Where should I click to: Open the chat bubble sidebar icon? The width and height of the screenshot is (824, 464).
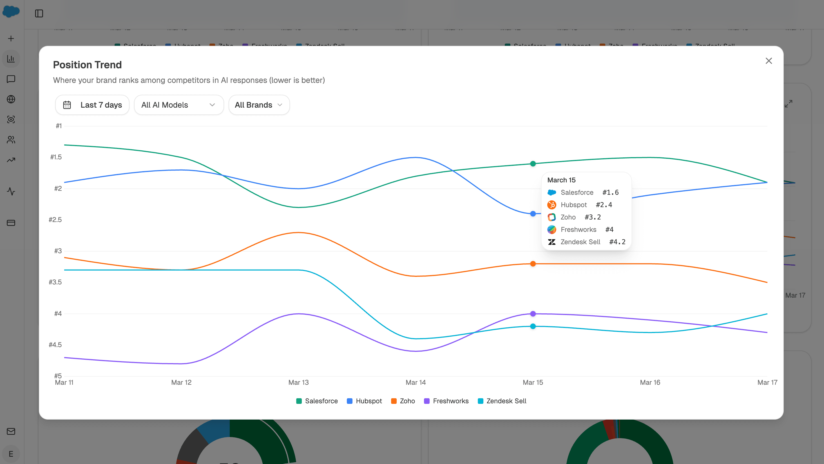click(x=11, y=79)
